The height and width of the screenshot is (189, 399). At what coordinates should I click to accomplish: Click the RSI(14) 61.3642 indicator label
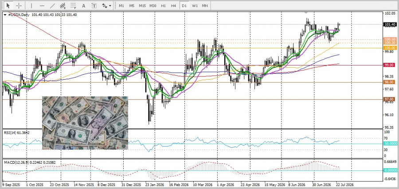point(16,133)
